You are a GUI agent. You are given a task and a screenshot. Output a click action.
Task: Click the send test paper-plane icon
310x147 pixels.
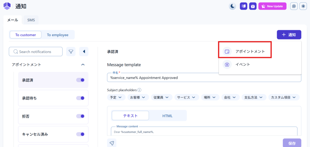coord(112,143)
